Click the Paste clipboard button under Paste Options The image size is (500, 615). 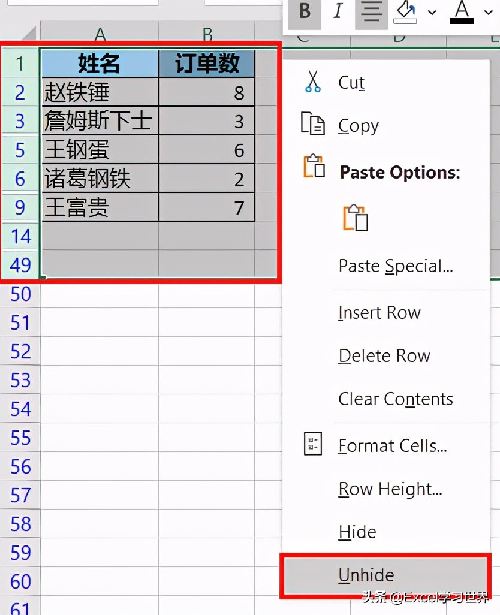click(x=356, y=218)
